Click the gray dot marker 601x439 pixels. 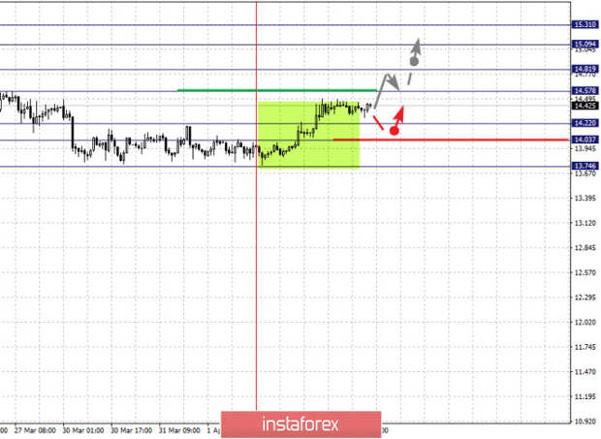point(414,61)
